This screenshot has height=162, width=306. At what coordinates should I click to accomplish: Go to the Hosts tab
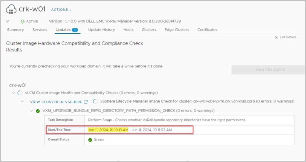128,30
